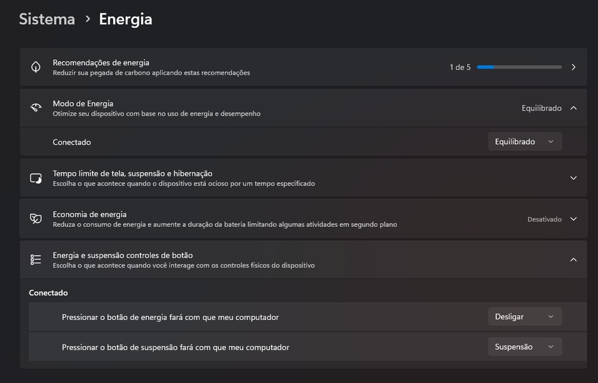Click the Economia de energia leaf icon
Screen dimensions: 598x383
pos(36,219)
